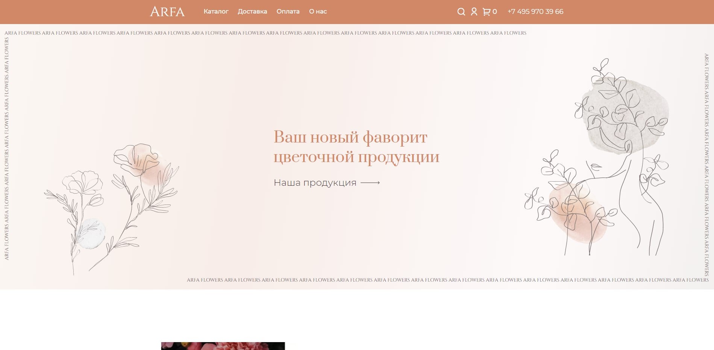Open the shopping cart icon
Image resolution: width=714 pixels, height=350 pixels.
[x=486, y=12]
